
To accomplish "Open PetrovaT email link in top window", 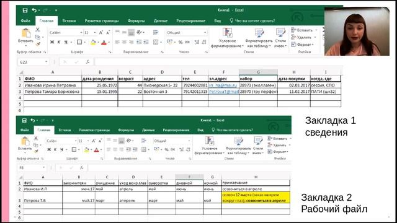I will point(224,92).
